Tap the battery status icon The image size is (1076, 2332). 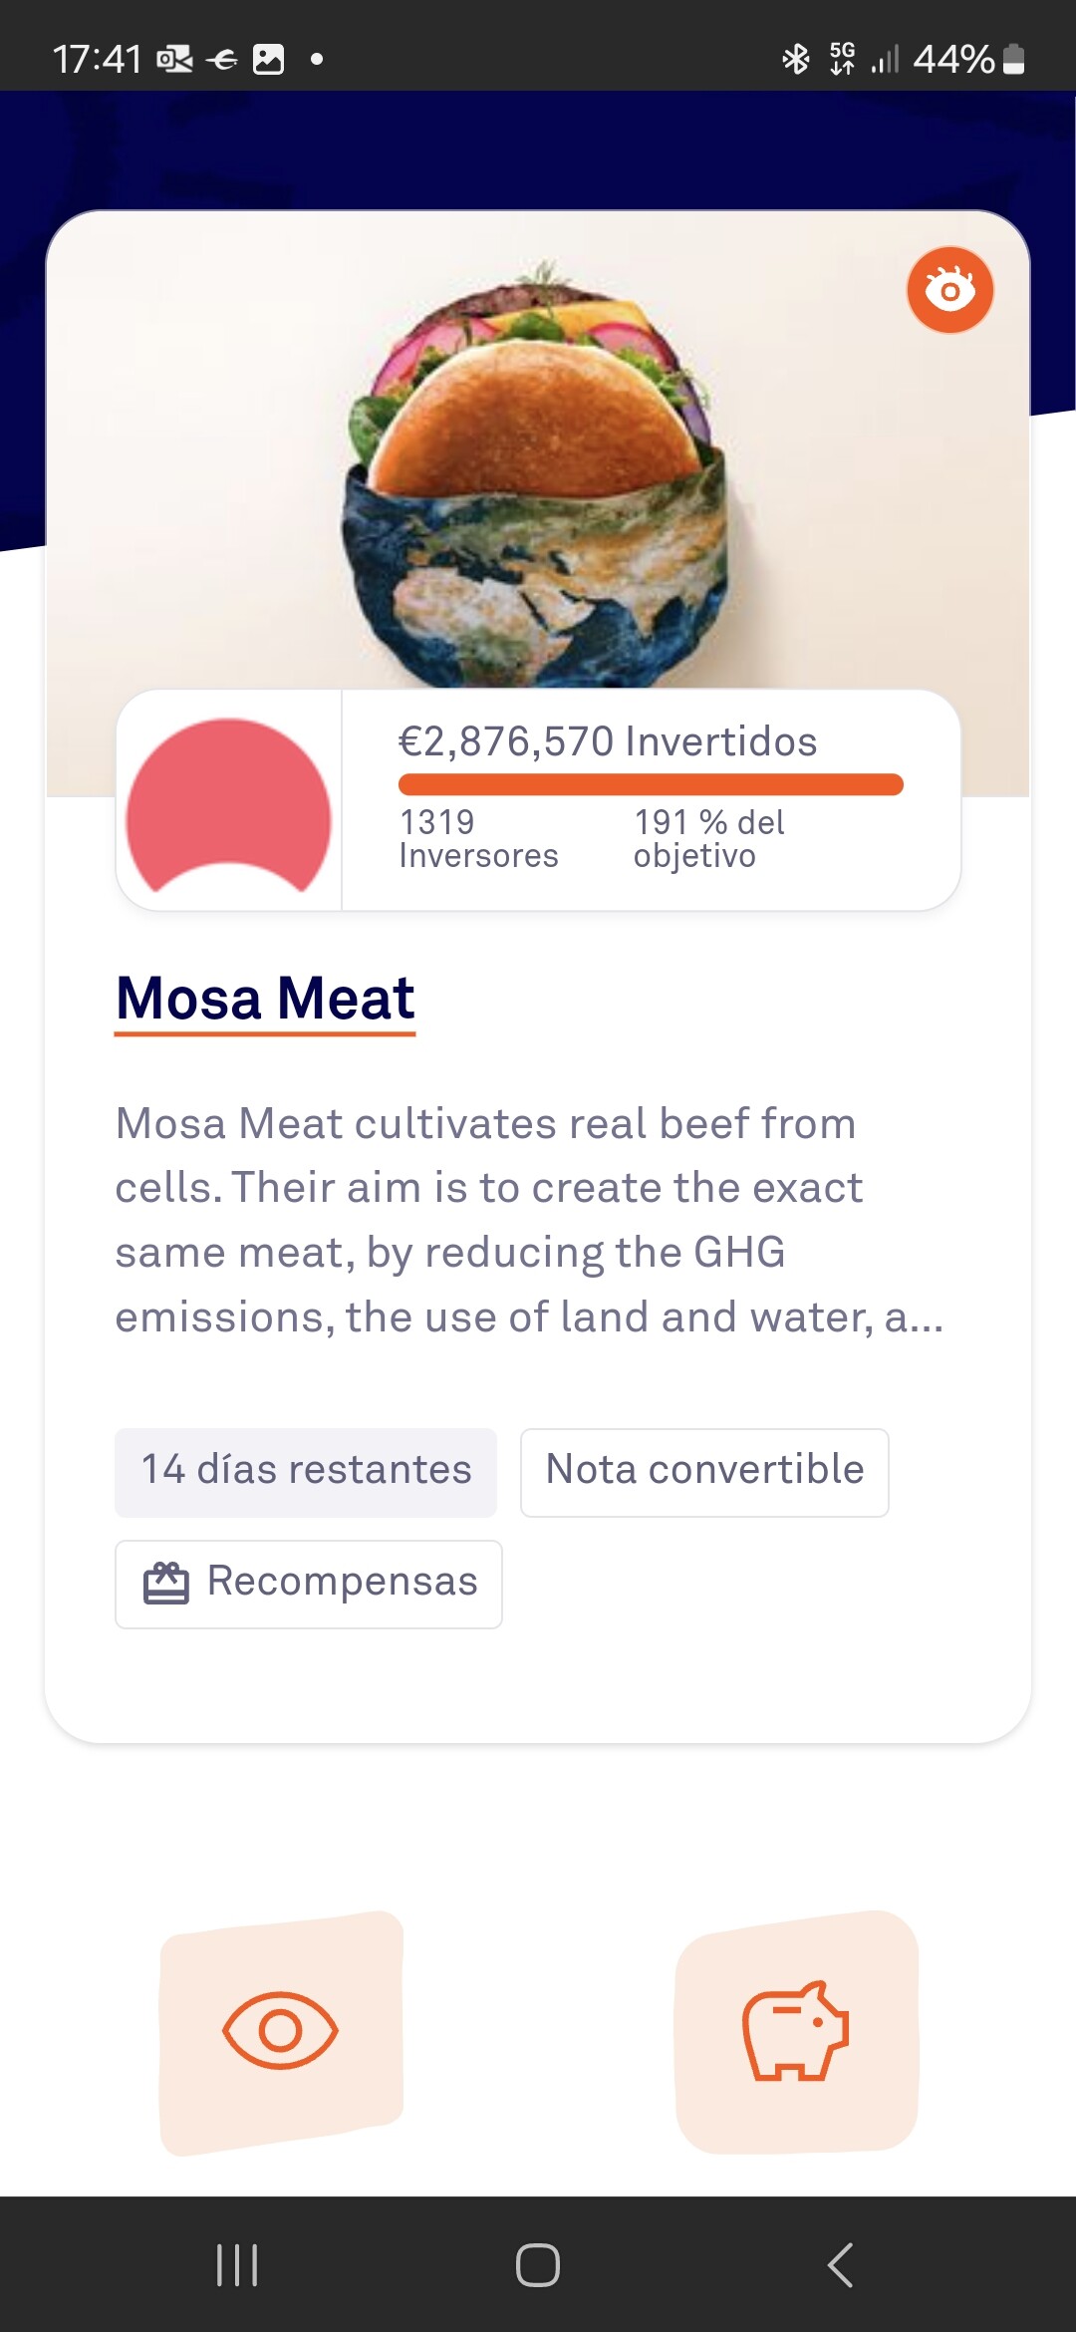point(1013,59)
